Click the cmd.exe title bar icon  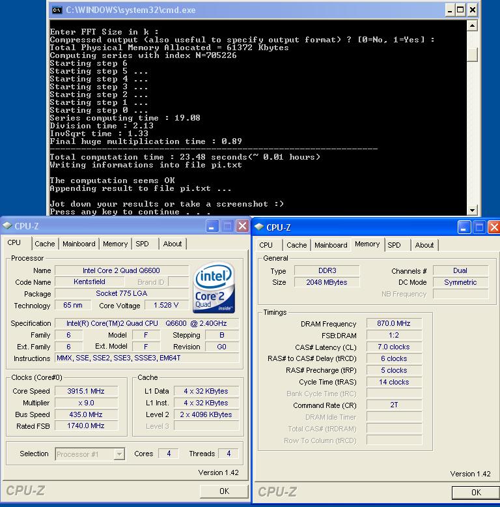pyautogui.click(x=57, y=10)
